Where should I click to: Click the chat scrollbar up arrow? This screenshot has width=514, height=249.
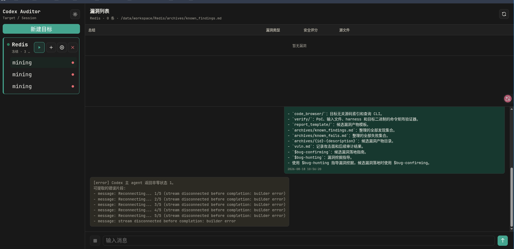coord(512,109)
